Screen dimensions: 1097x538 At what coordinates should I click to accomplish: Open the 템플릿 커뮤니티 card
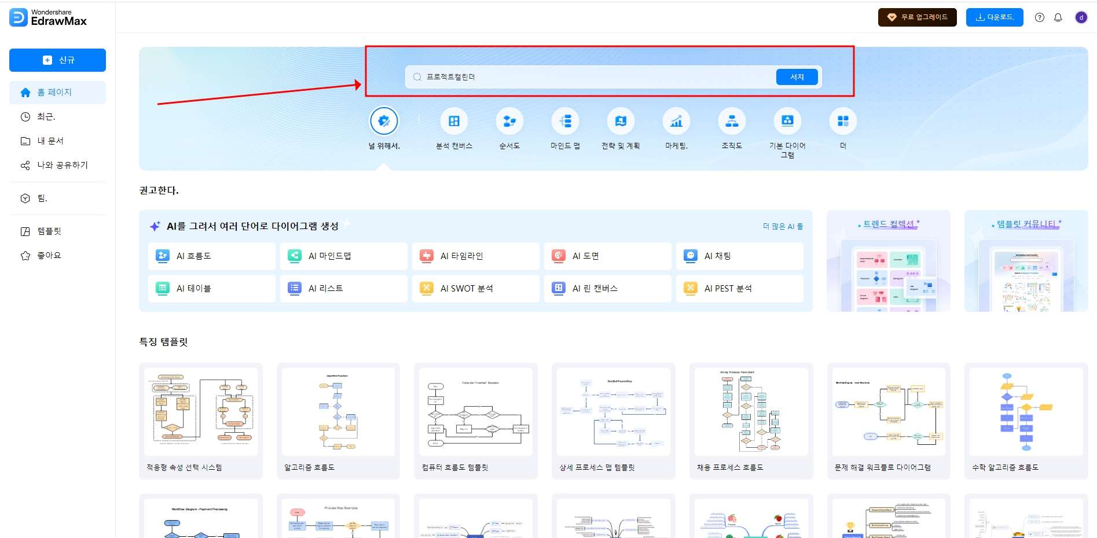pyautogui.click(x=1026, y=261)
